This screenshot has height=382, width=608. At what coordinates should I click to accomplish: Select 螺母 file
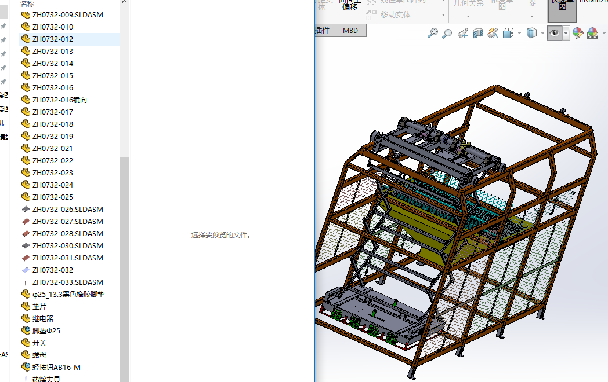pyautogui.click(x=39, y=355)
